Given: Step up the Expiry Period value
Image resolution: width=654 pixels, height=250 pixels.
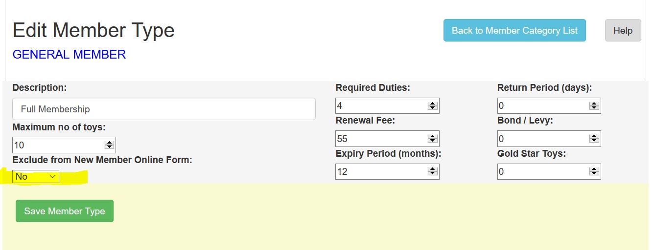Looking at the screenshot, I should (x=433, y=169).
